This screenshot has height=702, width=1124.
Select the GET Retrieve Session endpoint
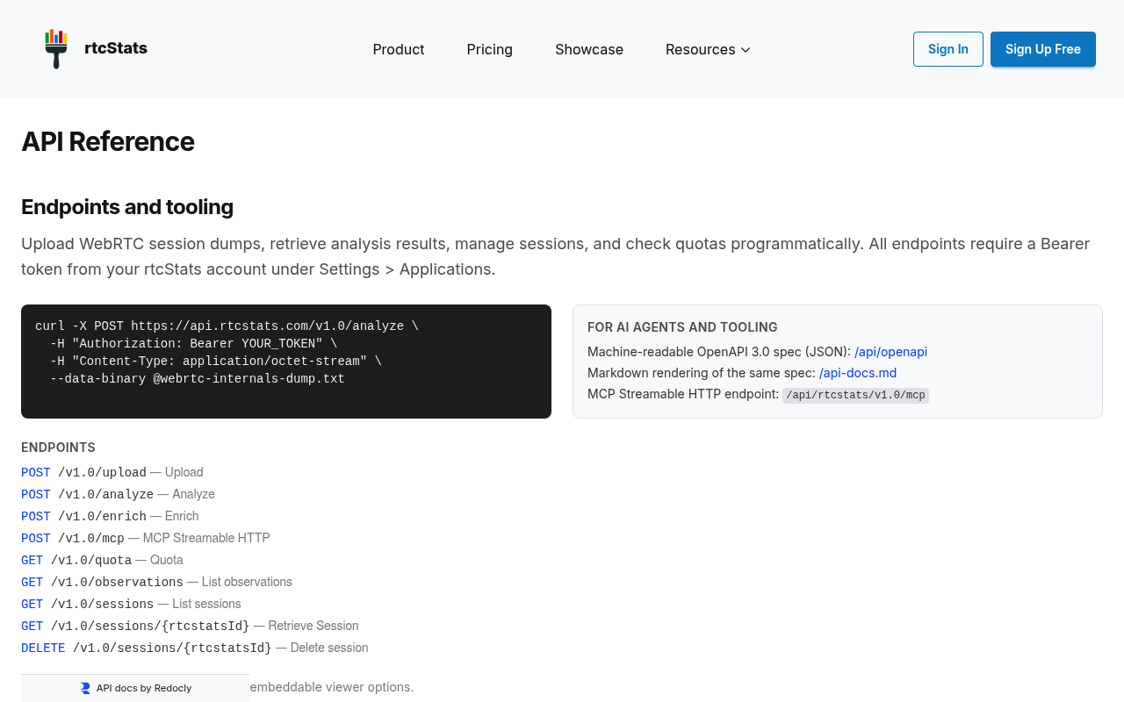coord(190,626)
